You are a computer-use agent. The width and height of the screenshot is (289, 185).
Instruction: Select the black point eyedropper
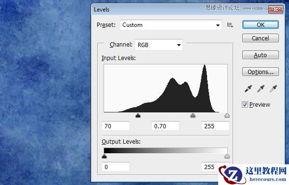(248, 89)
